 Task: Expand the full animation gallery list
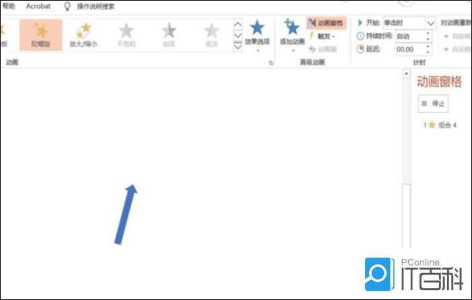click(x=238, y=46)
